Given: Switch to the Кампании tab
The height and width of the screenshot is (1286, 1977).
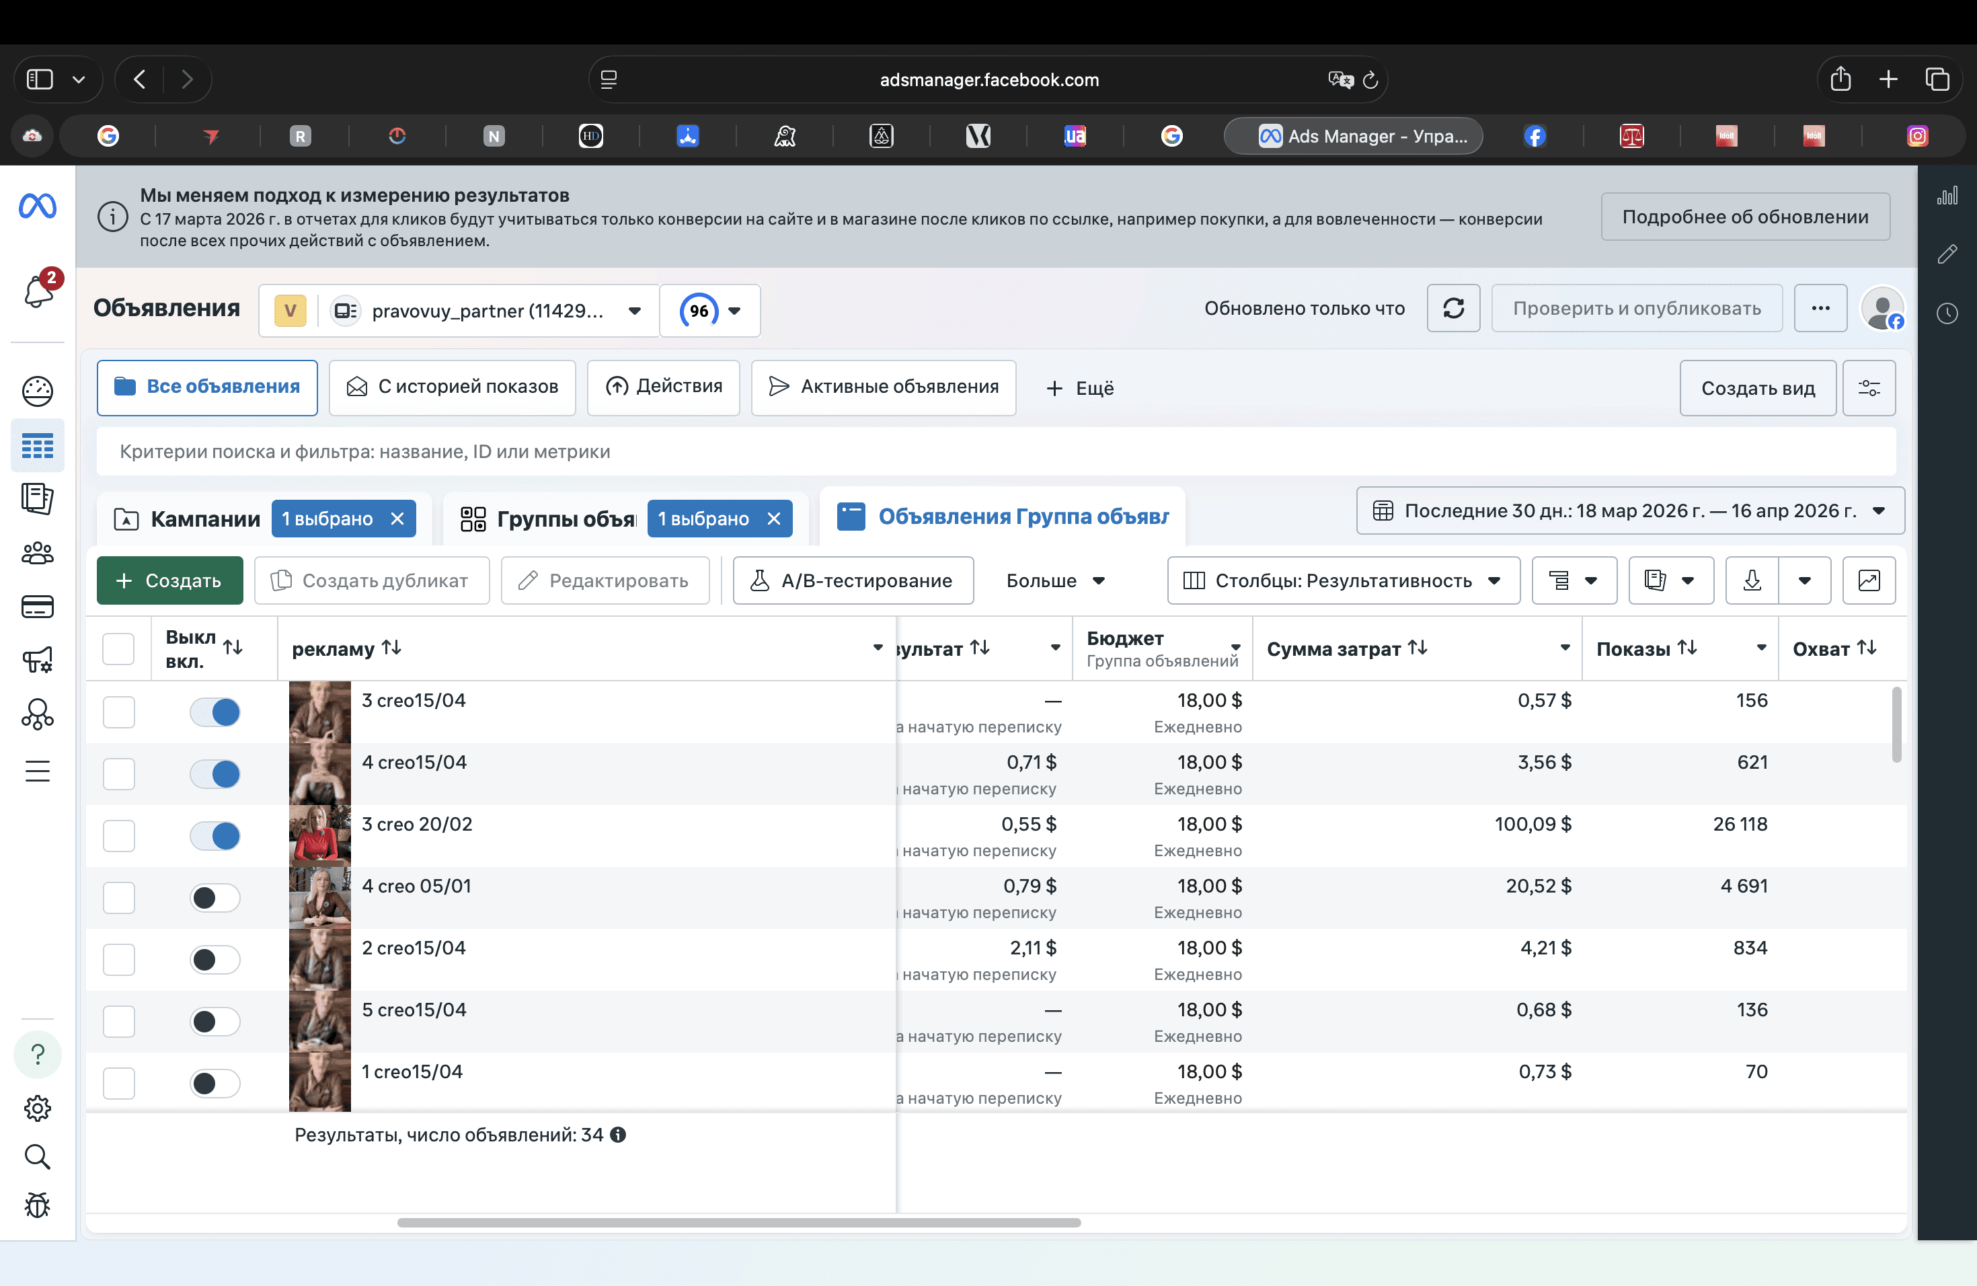Looking at the screenshot, I should click(204, 519).
